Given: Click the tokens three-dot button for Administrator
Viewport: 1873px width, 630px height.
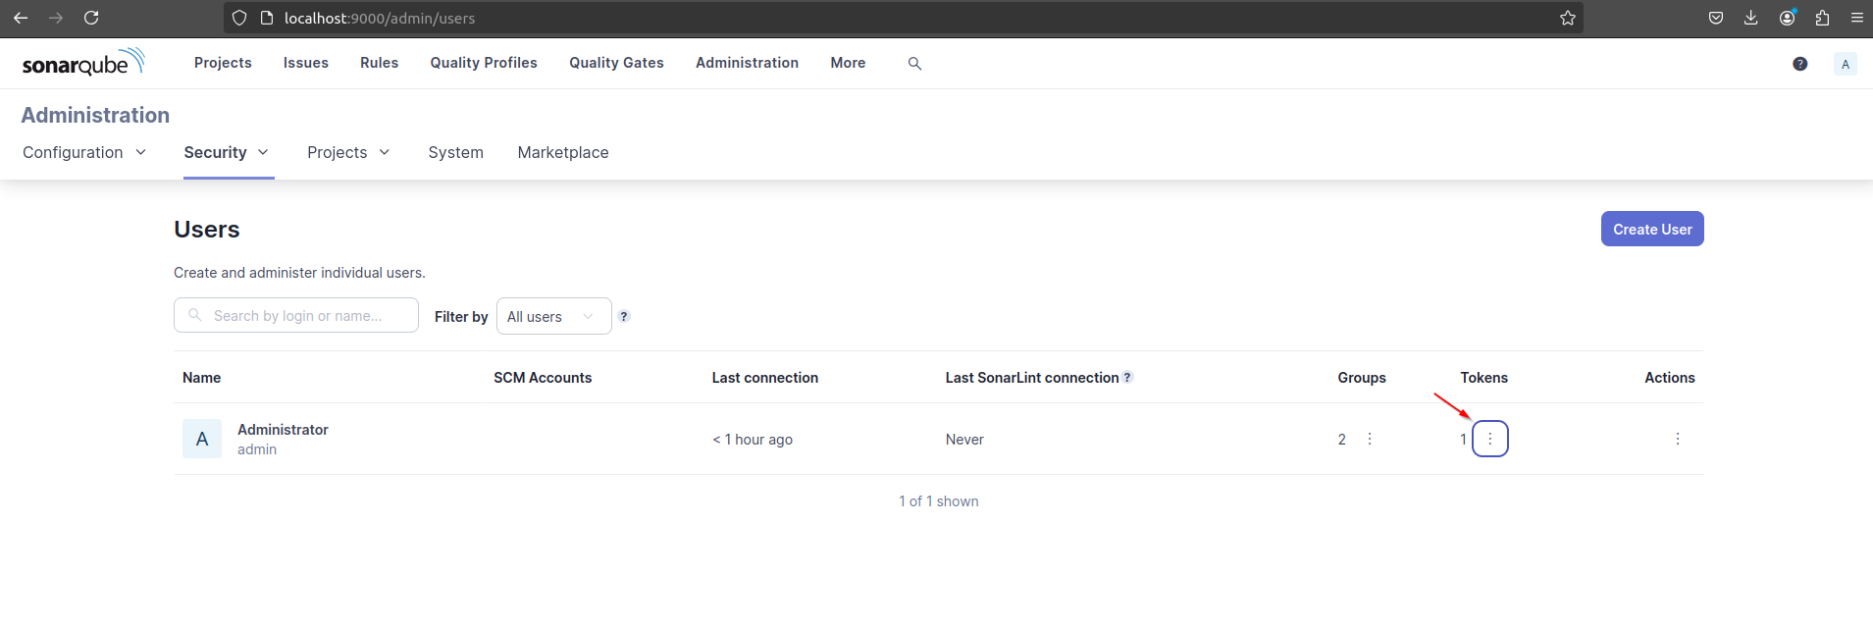Looking at the screenshot, I should point(1489,439).
